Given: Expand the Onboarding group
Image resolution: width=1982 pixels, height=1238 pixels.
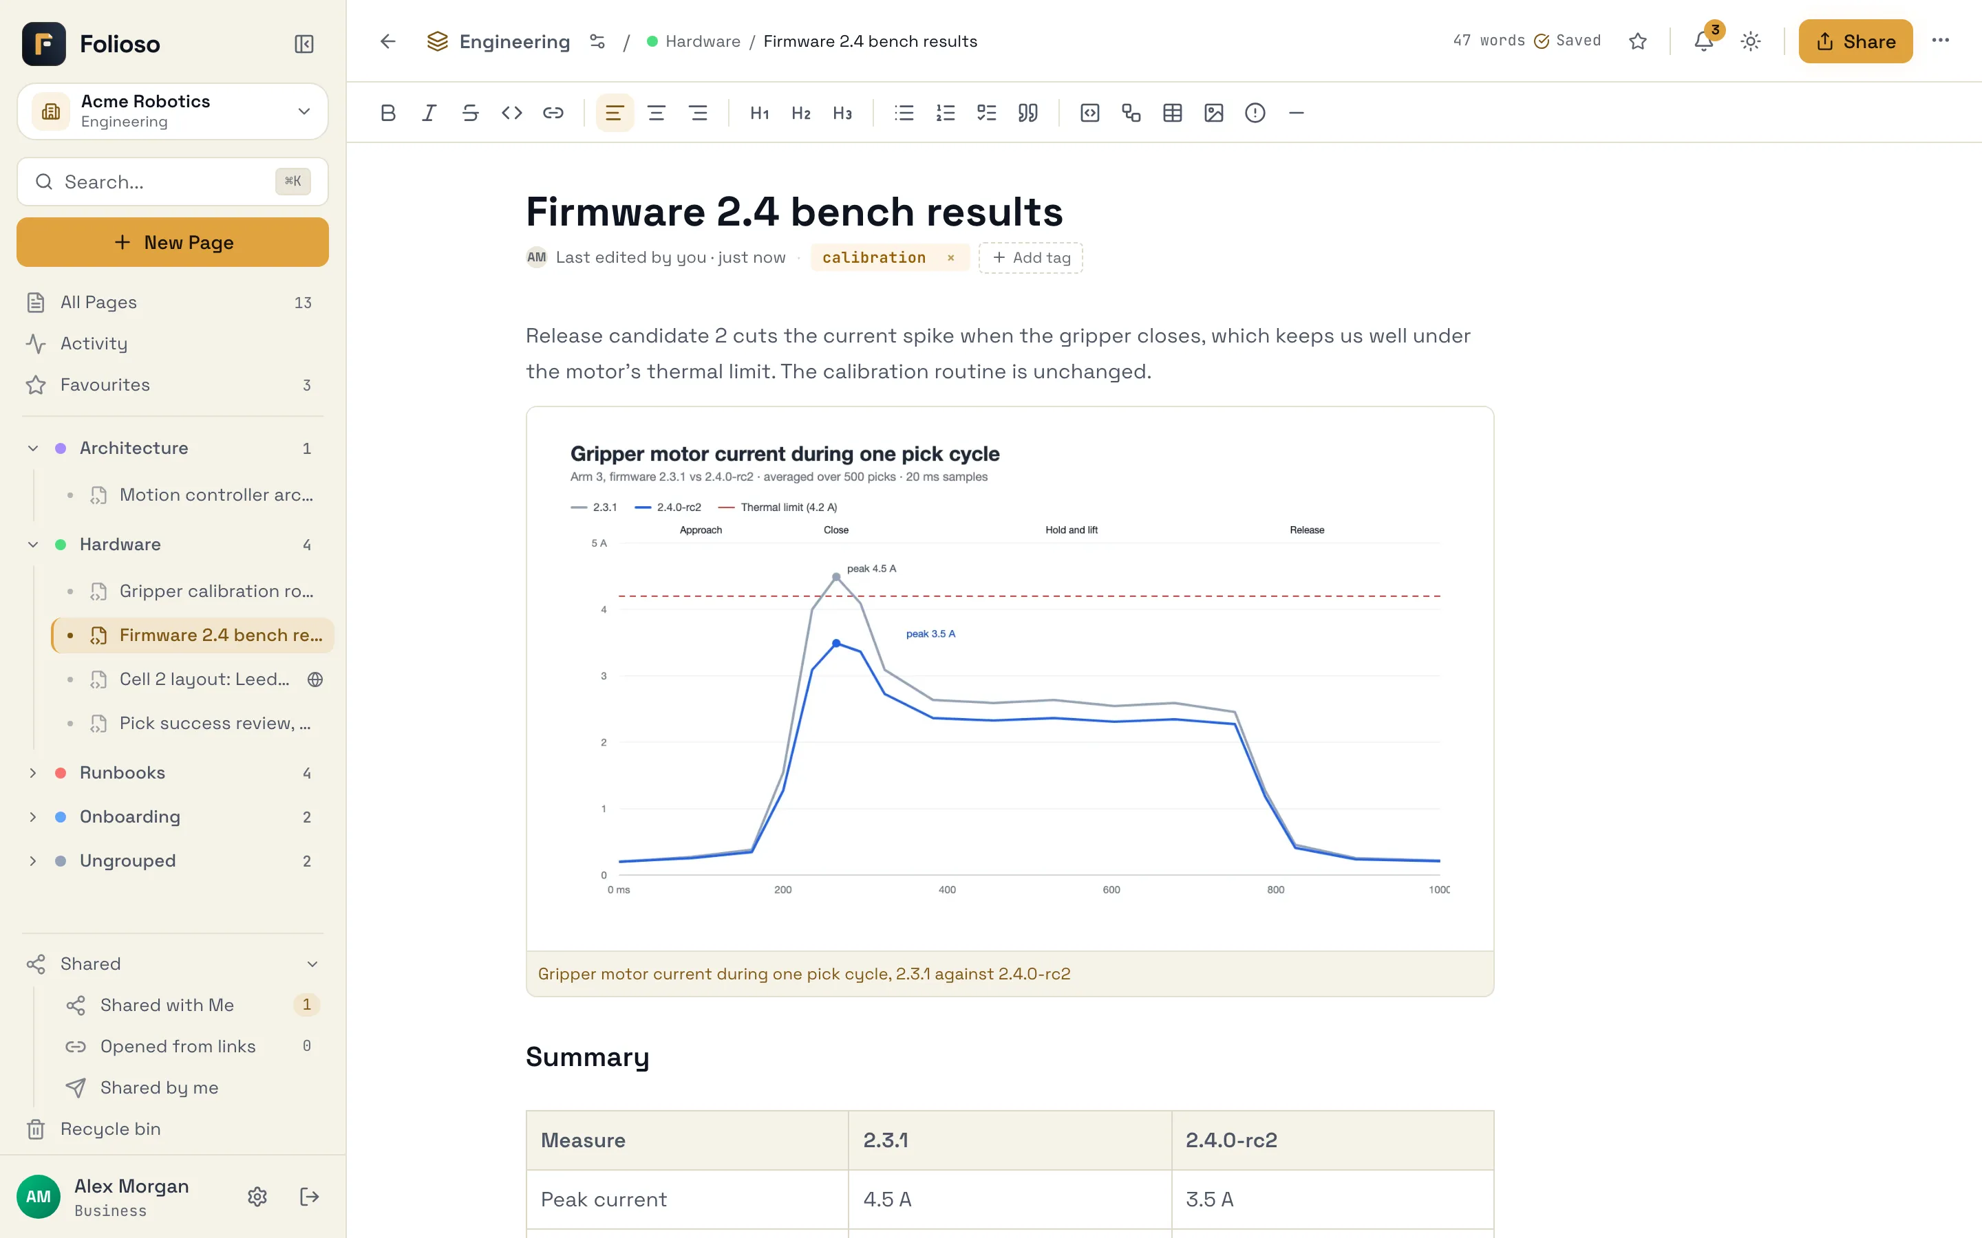Looking at the screenshot, I should 33,817.
